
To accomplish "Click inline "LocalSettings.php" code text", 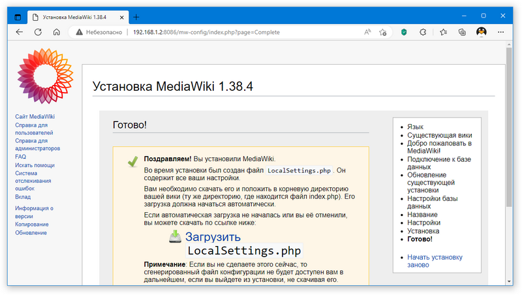I will [299, 170].
